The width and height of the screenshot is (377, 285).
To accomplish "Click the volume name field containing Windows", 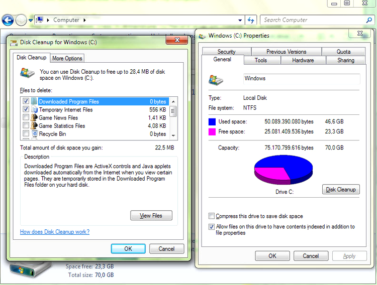I will pos(302,78).
